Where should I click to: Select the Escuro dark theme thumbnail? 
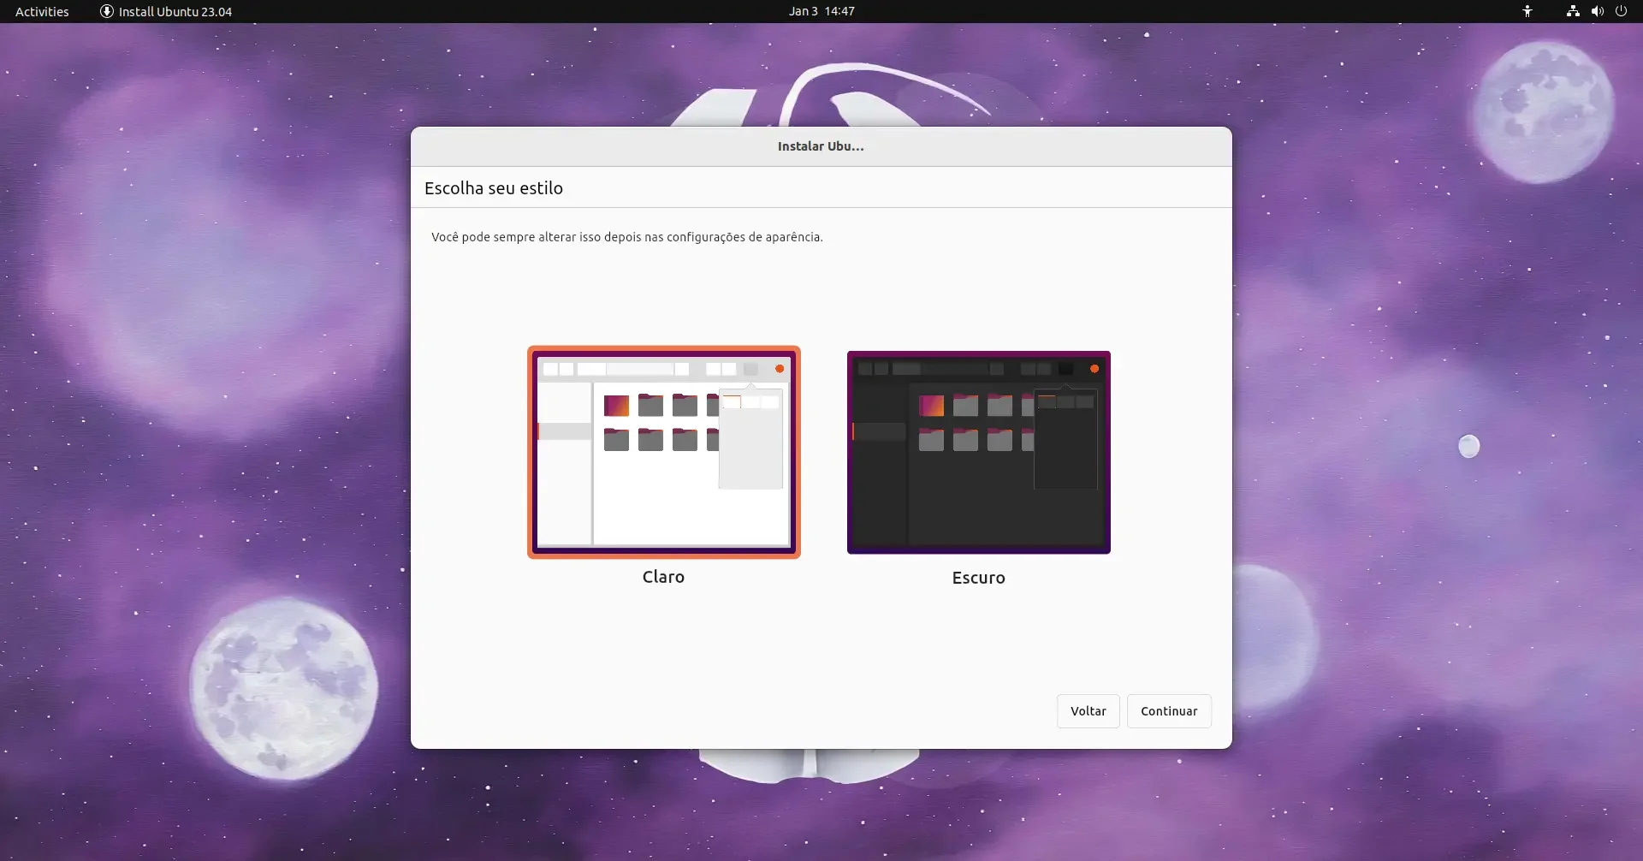click(979, 452)
